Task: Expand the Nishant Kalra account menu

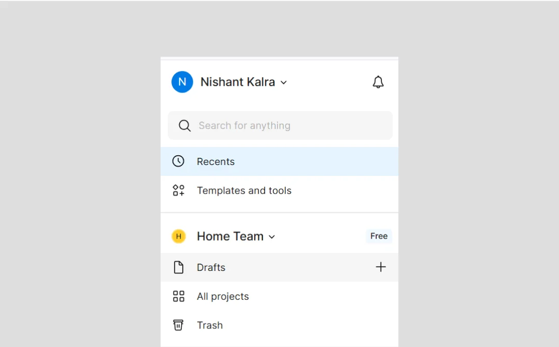Action: point(283,82)
